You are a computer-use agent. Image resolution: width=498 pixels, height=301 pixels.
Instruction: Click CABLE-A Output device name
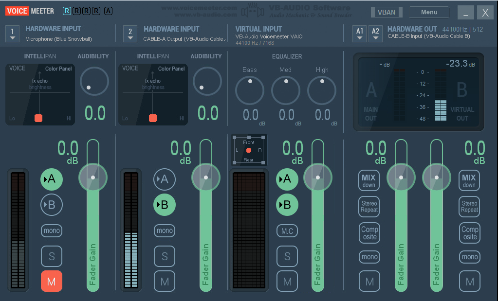coord(184,39)
